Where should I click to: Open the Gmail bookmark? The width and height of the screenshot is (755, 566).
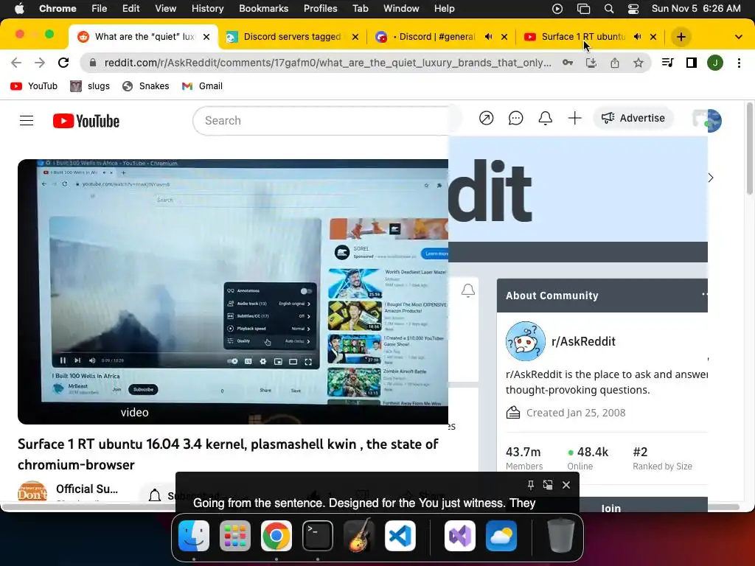202,85
